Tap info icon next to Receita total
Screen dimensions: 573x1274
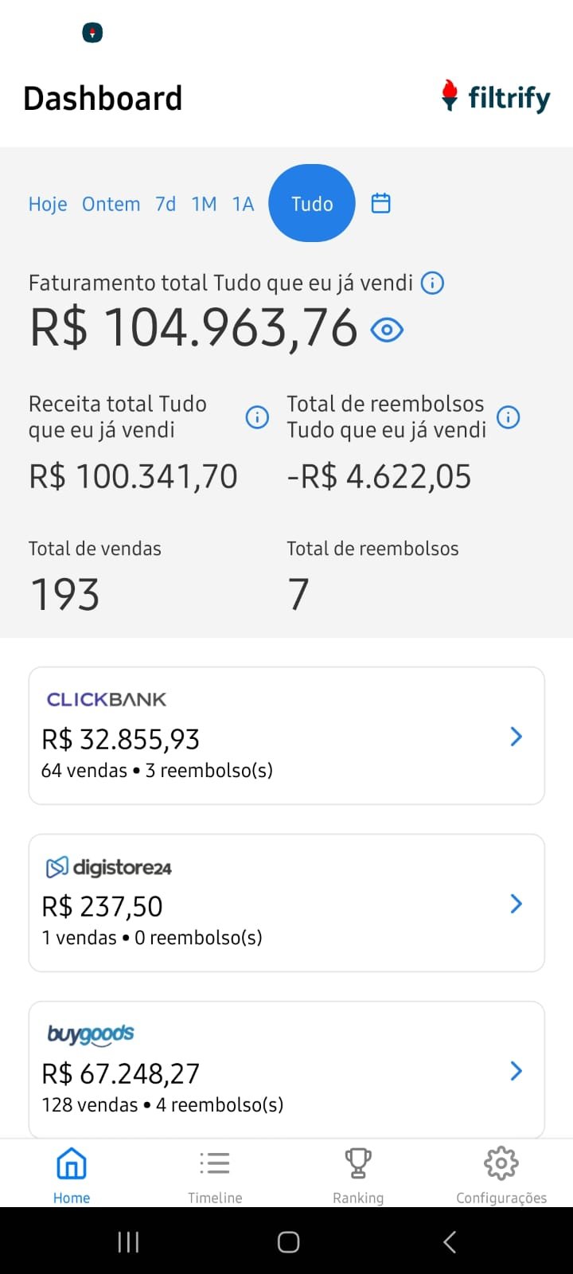coord(257,416)
